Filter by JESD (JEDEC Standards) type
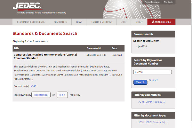 coord(153,122)
